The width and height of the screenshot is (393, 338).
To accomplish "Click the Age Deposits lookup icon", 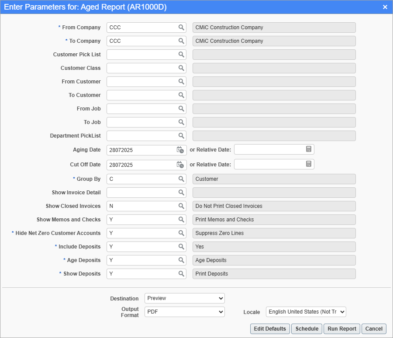I will pos(181,260).
